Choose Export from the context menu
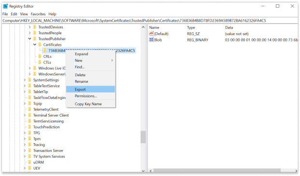Image resolution: width=300 pixels, height=176 pixels. [x=91, y=89]
